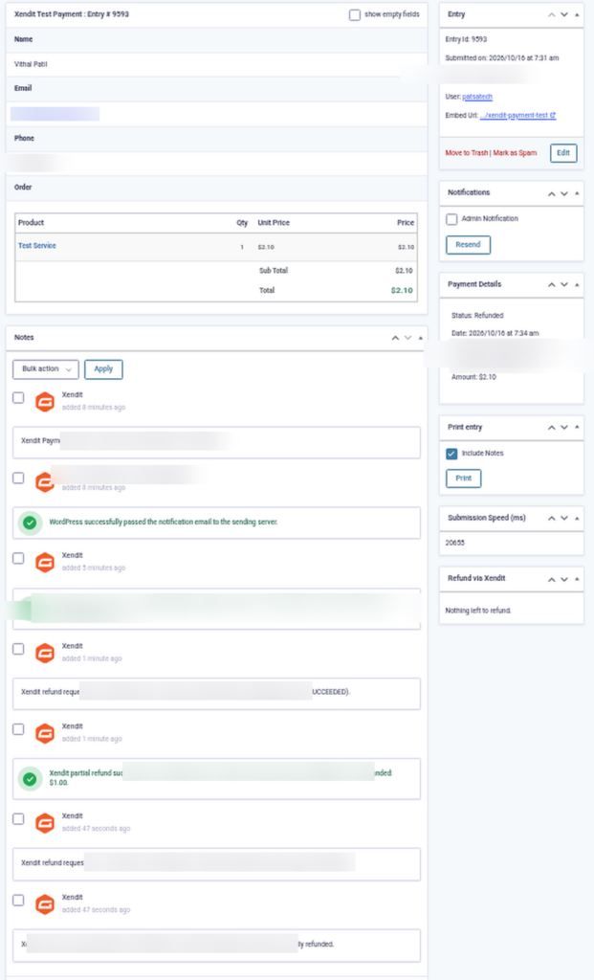This screenshot has height=980, width=594.
Task: Click the Xendit avatar icon on the first note
Action: coord(44,402)
